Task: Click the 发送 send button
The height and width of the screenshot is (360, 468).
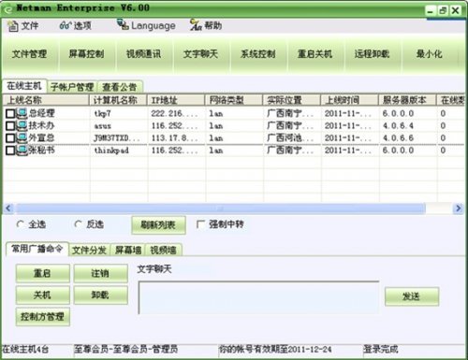Action: [412, 296]
